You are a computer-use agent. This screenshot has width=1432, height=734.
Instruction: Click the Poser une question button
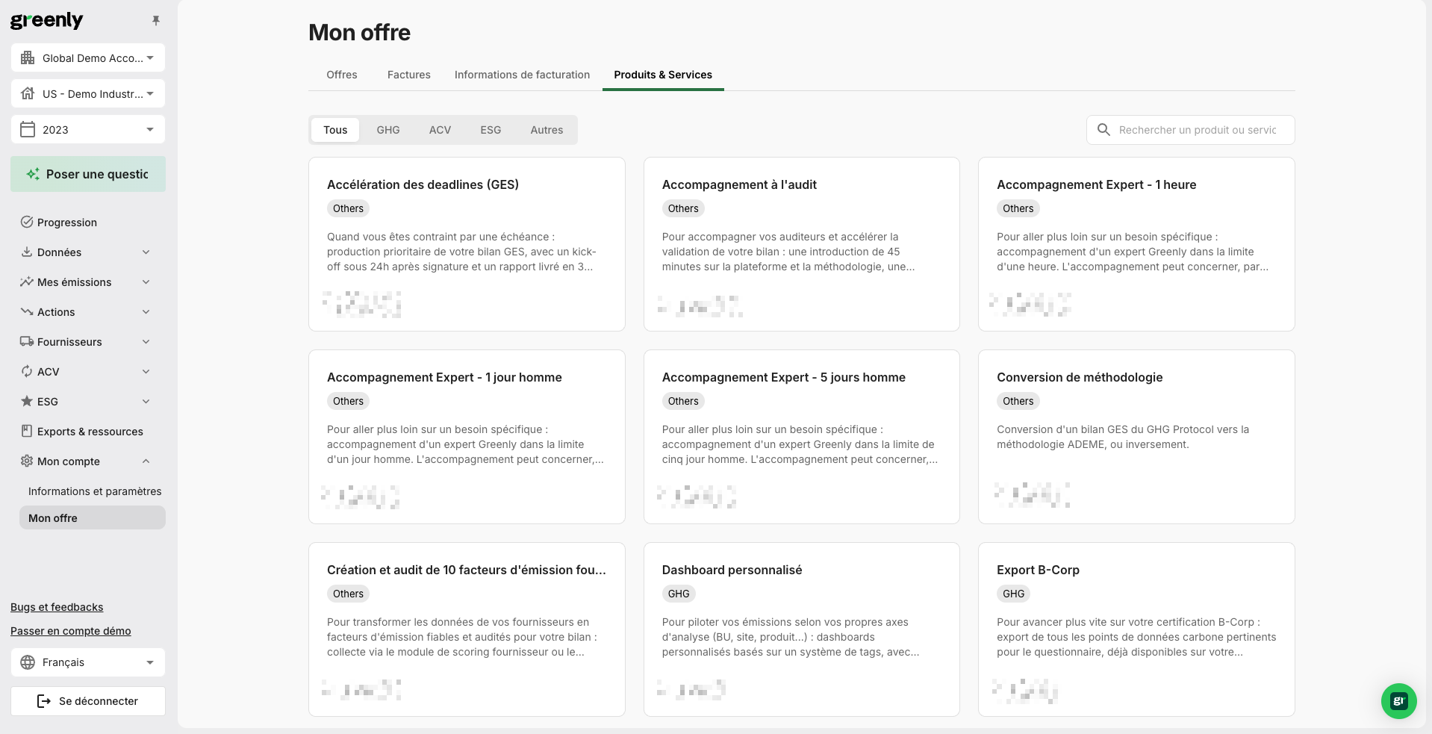[x=88, y=174]
